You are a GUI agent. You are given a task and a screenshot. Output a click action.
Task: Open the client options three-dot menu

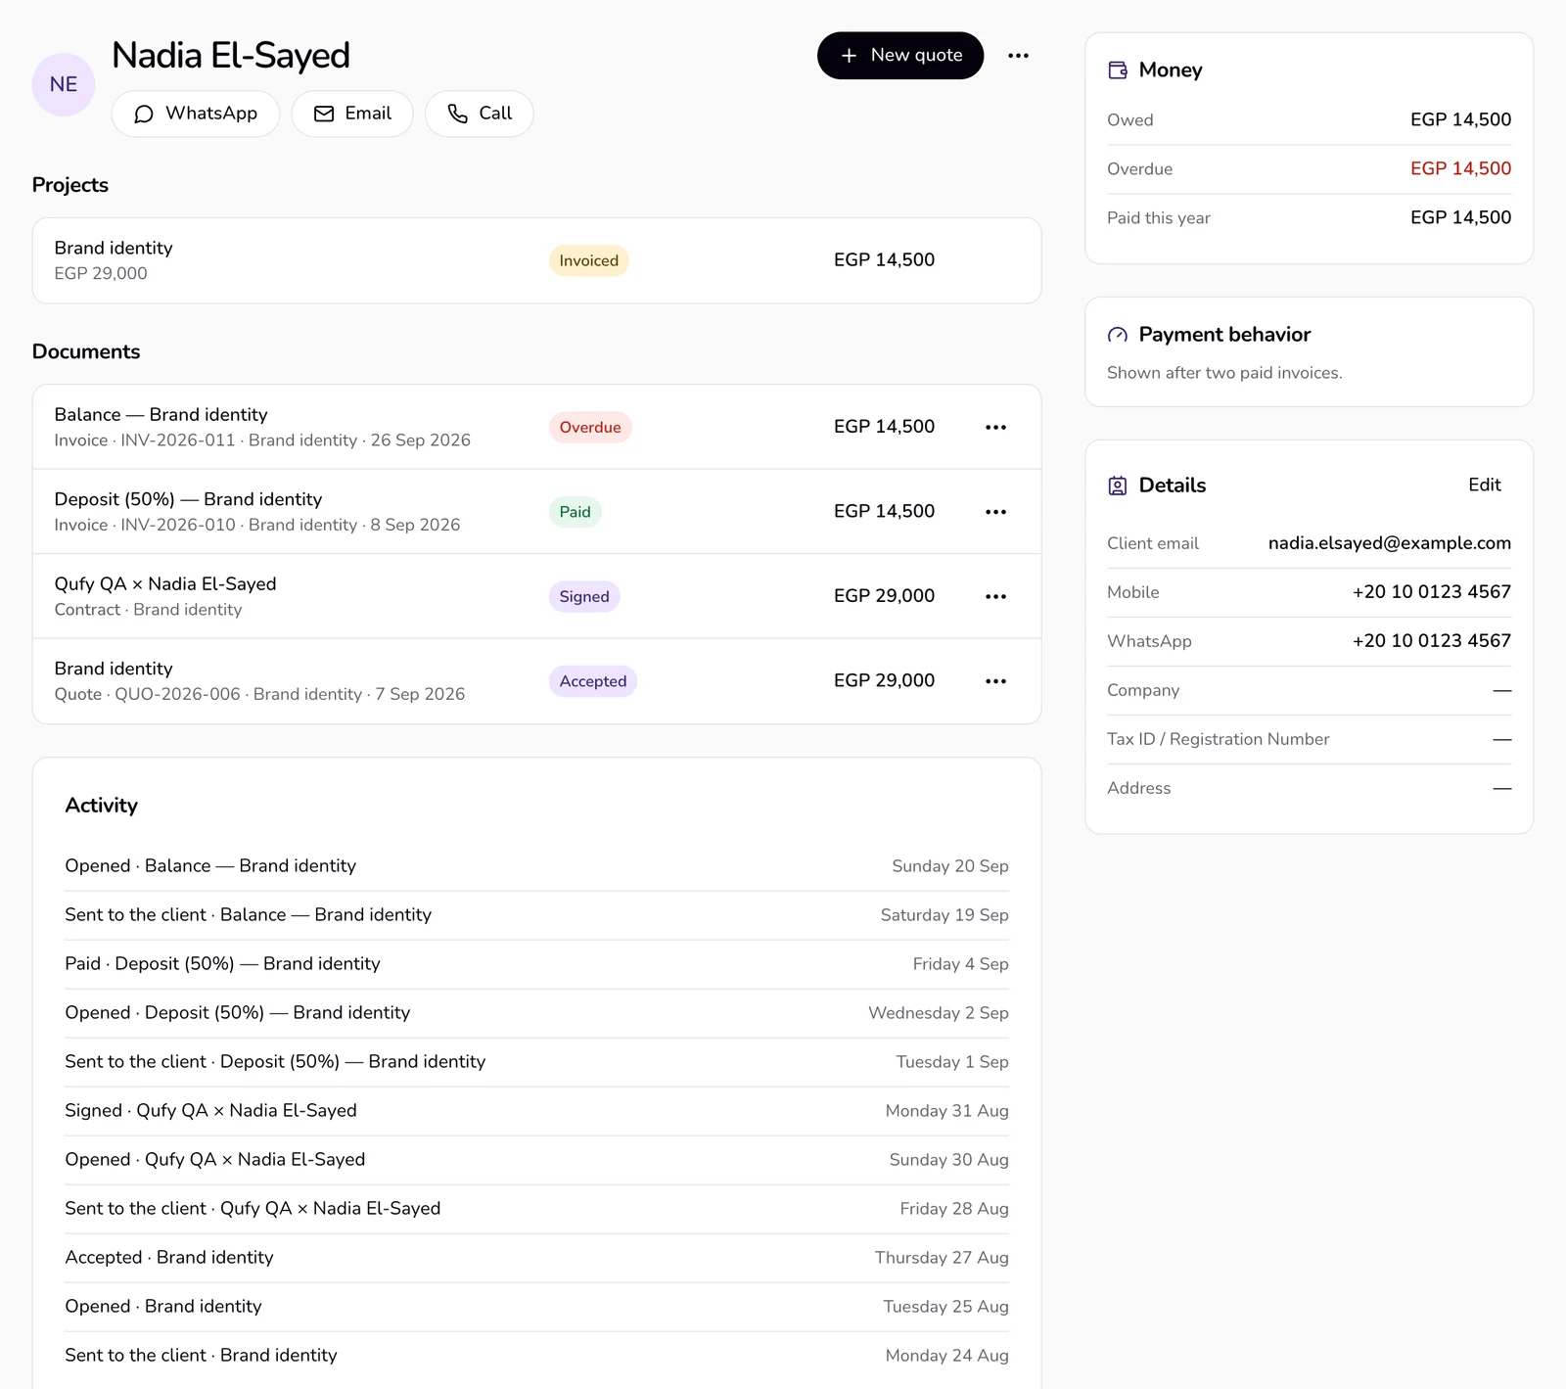[1018, 56]
